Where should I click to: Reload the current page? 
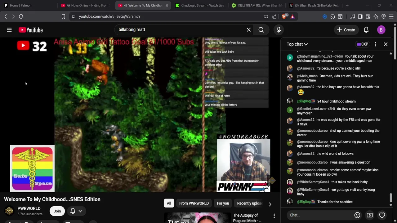(21, 16)
